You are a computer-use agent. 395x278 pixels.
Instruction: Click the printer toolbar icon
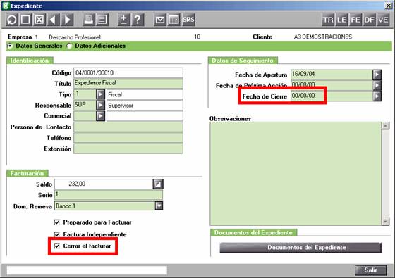coord(88,20)
